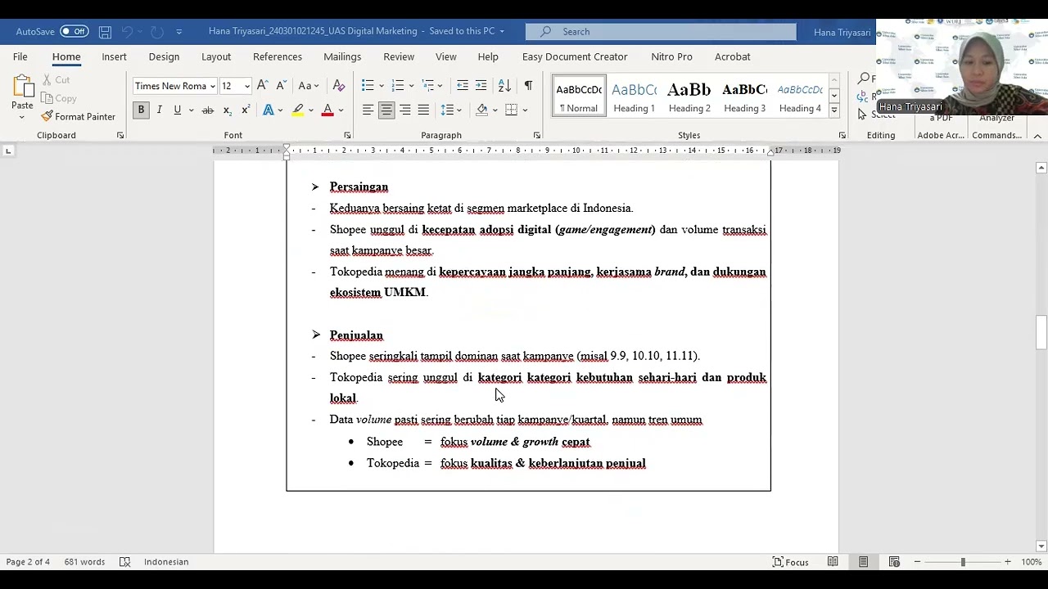Insert a Numbering list
The height and width of the screenshot is (589, 1048).
click(397, 85)
